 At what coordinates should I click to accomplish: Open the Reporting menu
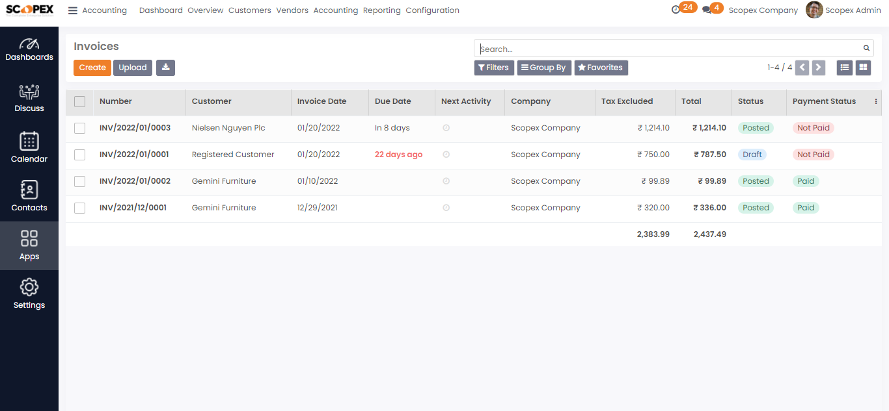pyautogui.click(x=382, y=10)
